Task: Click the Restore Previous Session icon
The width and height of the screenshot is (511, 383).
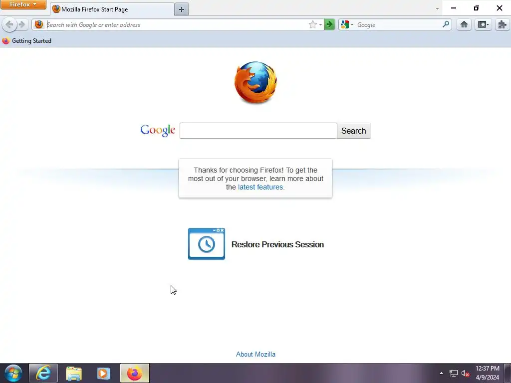Action: (207, 244)
